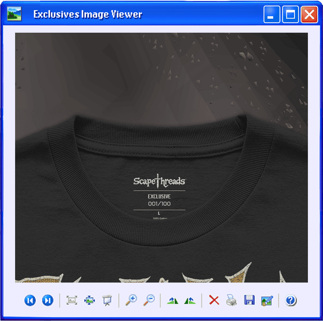Screen dimensions: 323x321
Task: Zoom out with the magnifier minus
Action: [149, 300]
